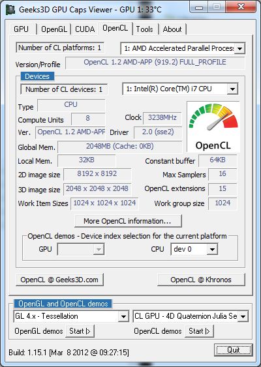This screenshot has width=261, height=367.
Task: Open OpenCL @ Geeks3D.com link button
Action: point(59,280)
